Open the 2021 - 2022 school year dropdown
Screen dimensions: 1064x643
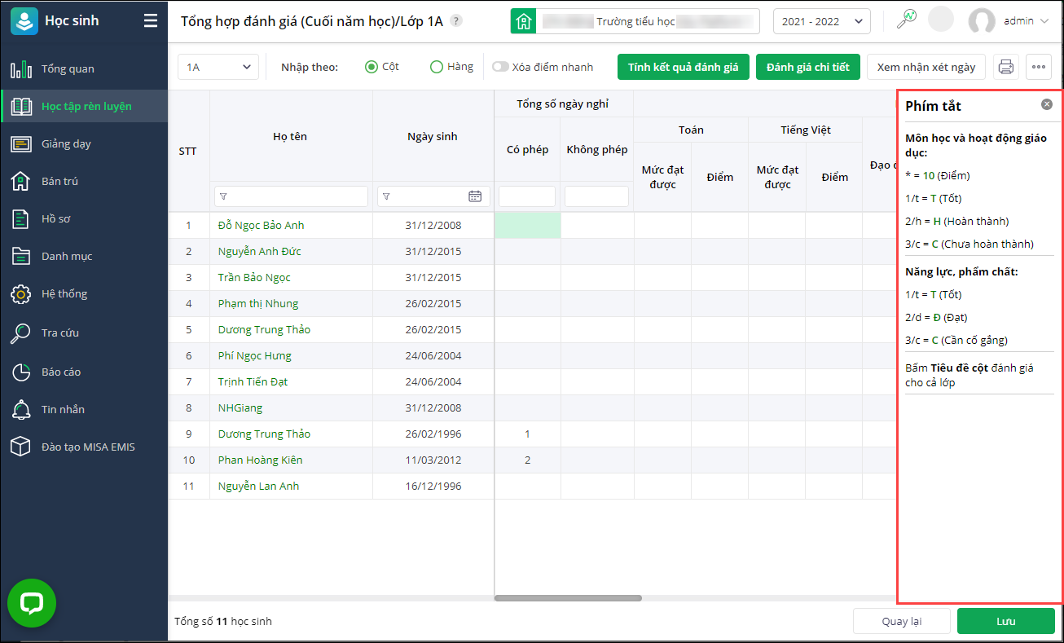pyautogui.click(x=821, y=21)
